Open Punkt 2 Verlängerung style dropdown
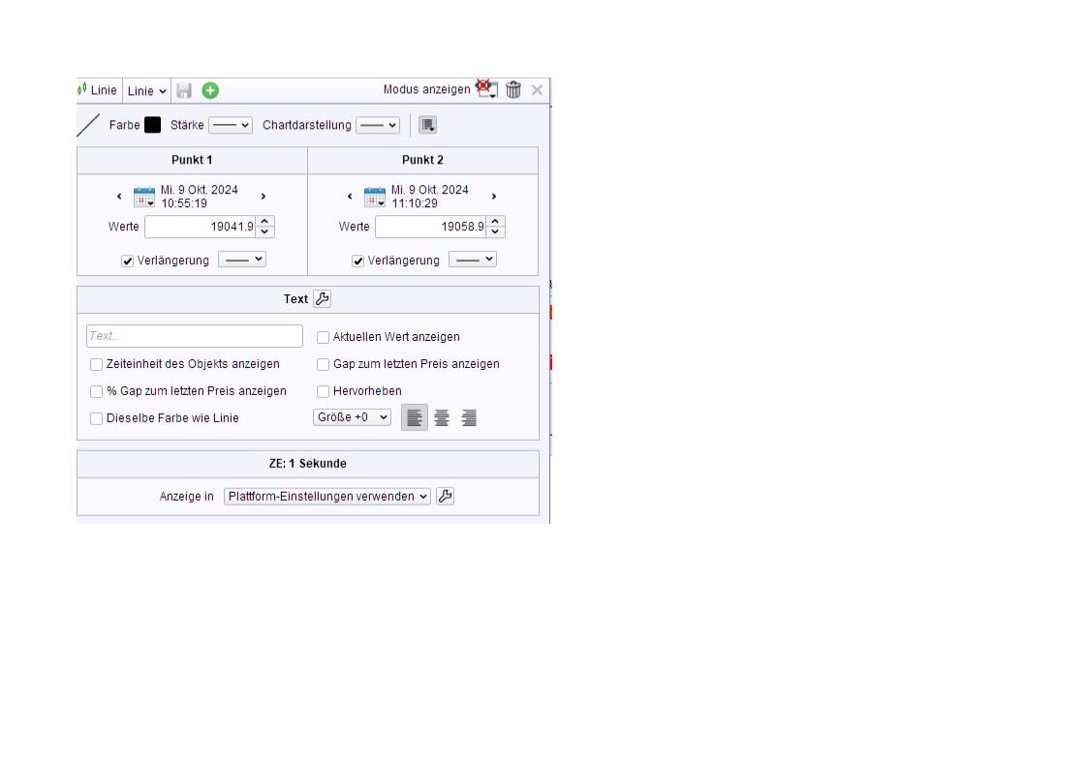 click(x=473, y=260)
